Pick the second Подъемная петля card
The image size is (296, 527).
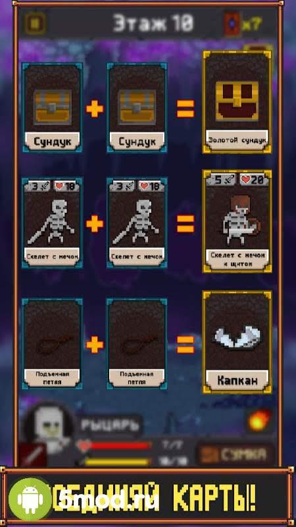coord(137,343)
